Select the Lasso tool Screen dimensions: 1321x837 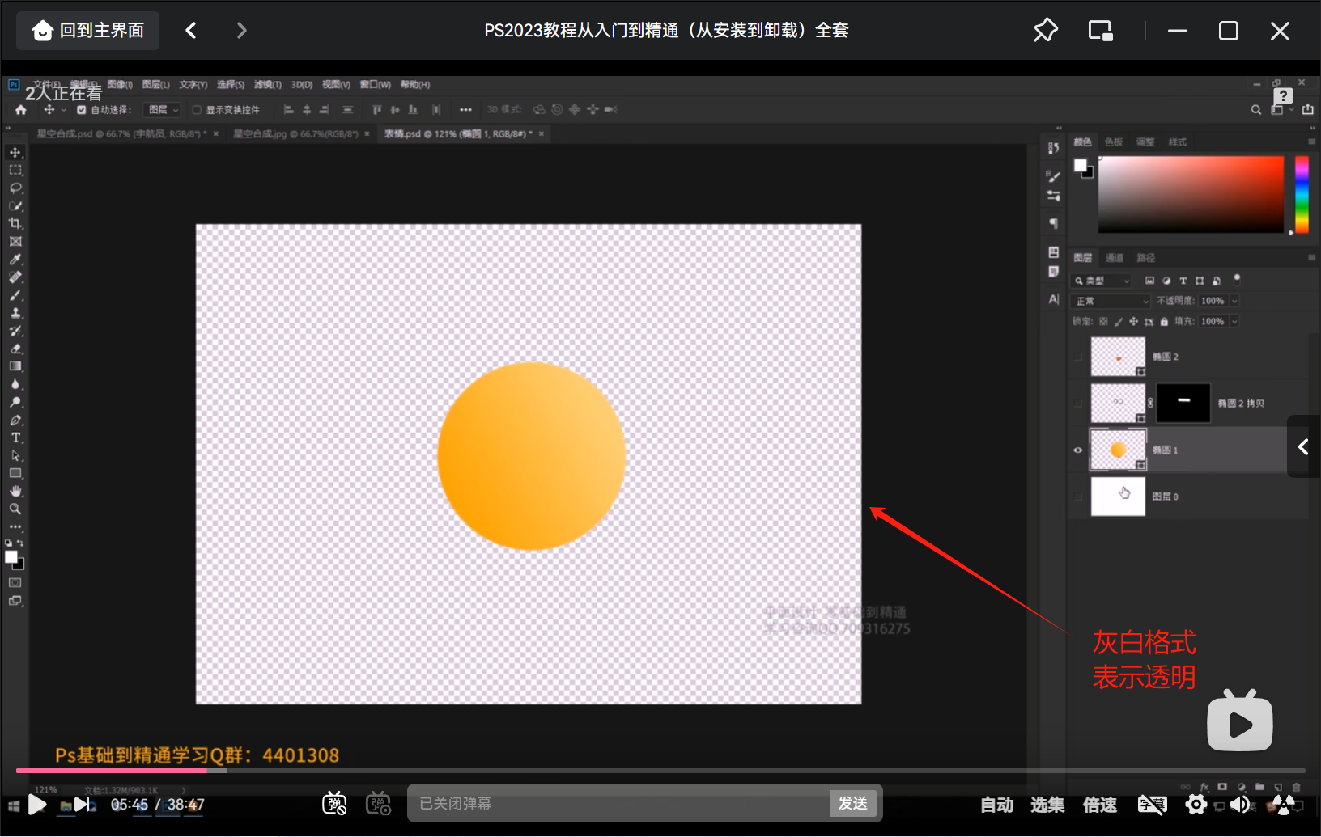pyautogui.click(x=15, y=188)
